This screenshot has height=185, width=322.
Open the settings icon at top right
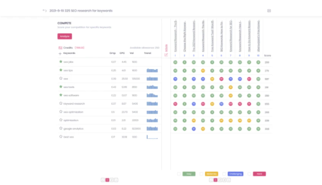click(269, 11)
